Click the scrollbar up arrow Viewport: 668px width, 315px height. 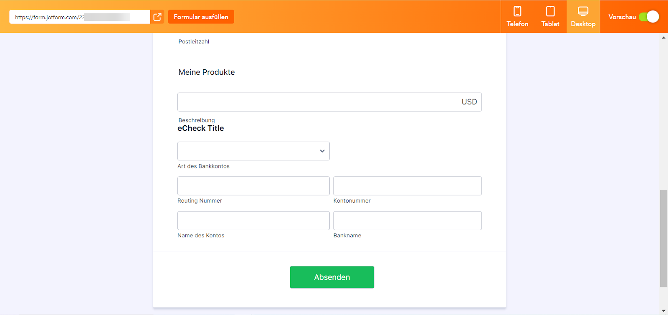663,38
